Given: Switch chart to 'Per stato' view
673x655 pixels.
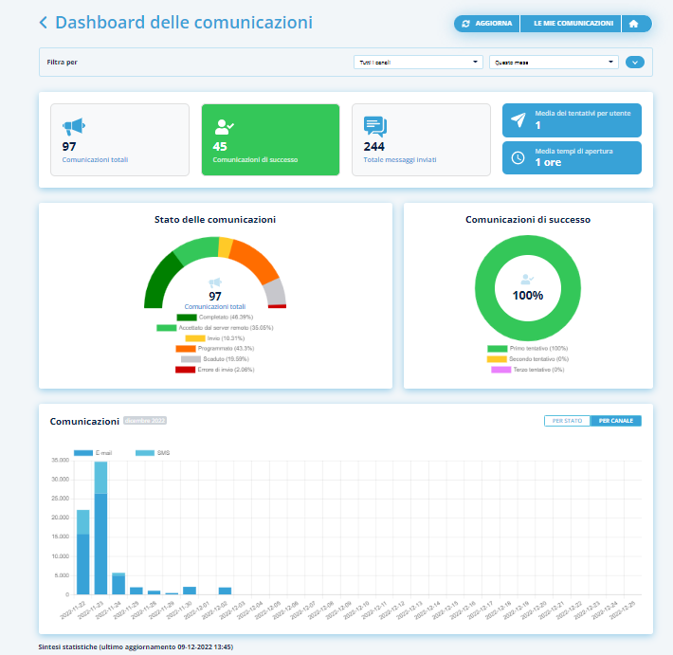Looking at the screenshot, I should tap(567, 421).
